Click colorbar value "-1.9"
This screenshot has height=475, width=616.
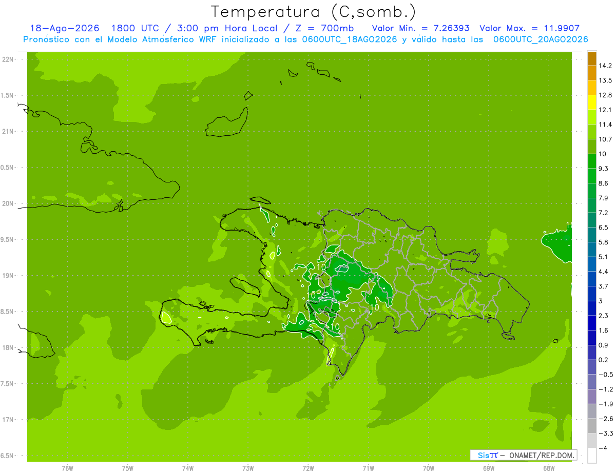pyautogui.click(x=605, y=404)
